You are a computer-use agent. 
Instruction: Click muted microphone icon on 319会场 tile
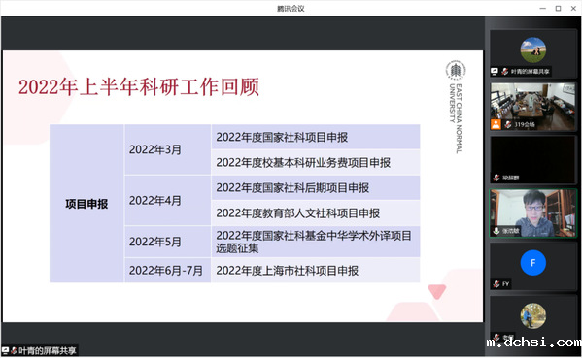[508, 124]
